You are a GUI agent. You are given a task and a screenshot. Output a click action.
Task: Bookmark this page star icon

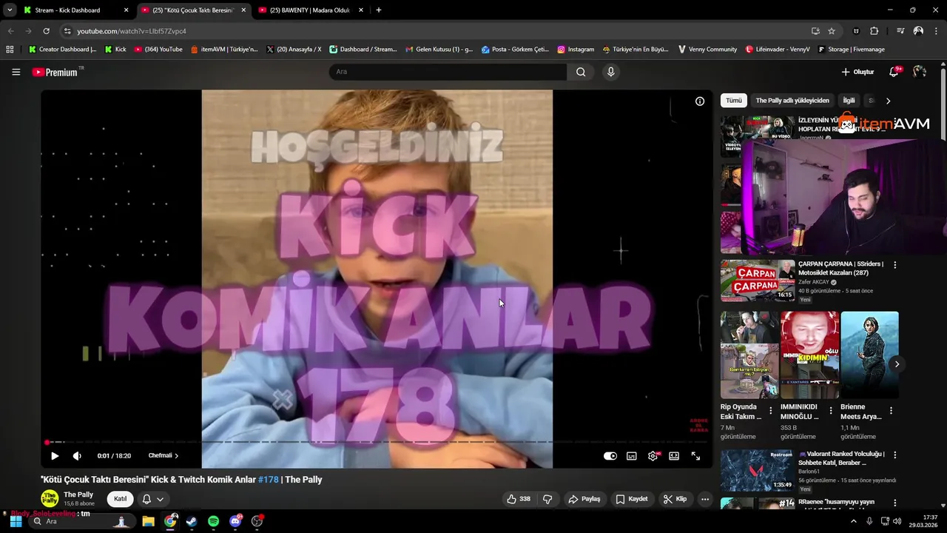pos(832,31)
